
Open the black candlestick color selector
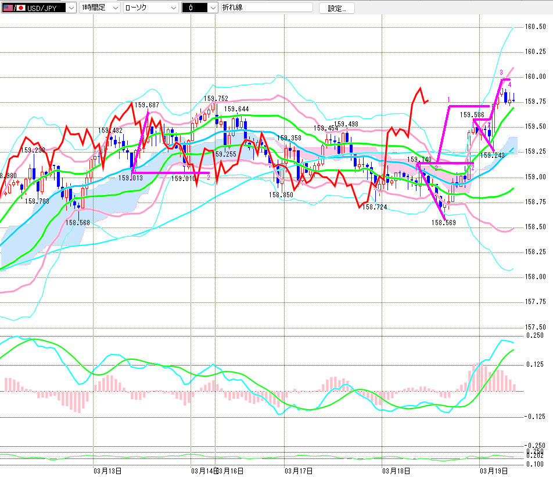[x=213, y=8]
